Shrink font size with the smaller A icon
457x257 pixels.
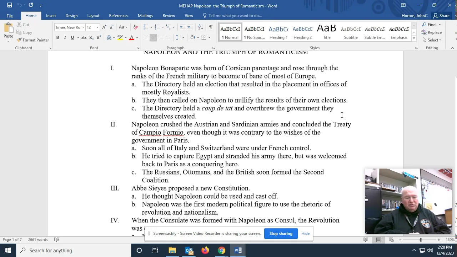click(111, 27)
